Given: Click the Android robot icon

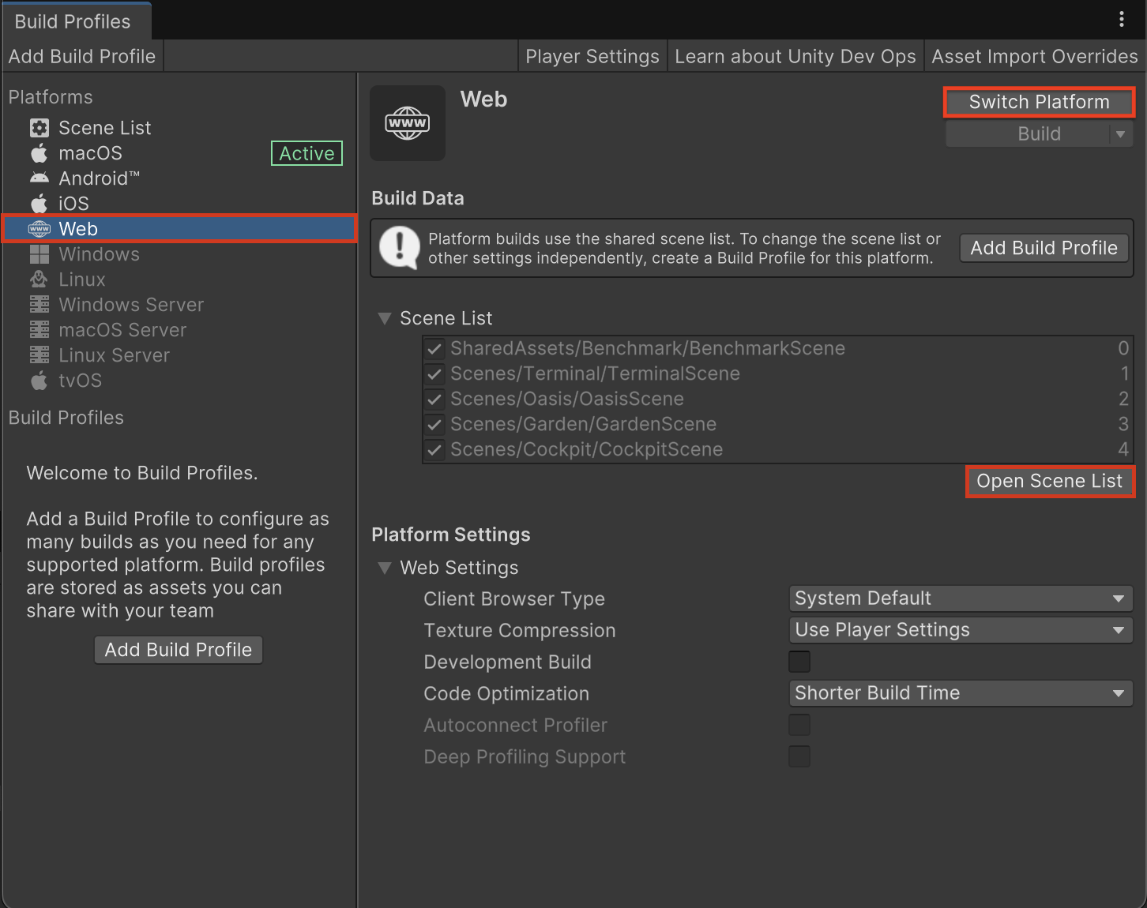Looking at the screenshot, I should 39,178.
